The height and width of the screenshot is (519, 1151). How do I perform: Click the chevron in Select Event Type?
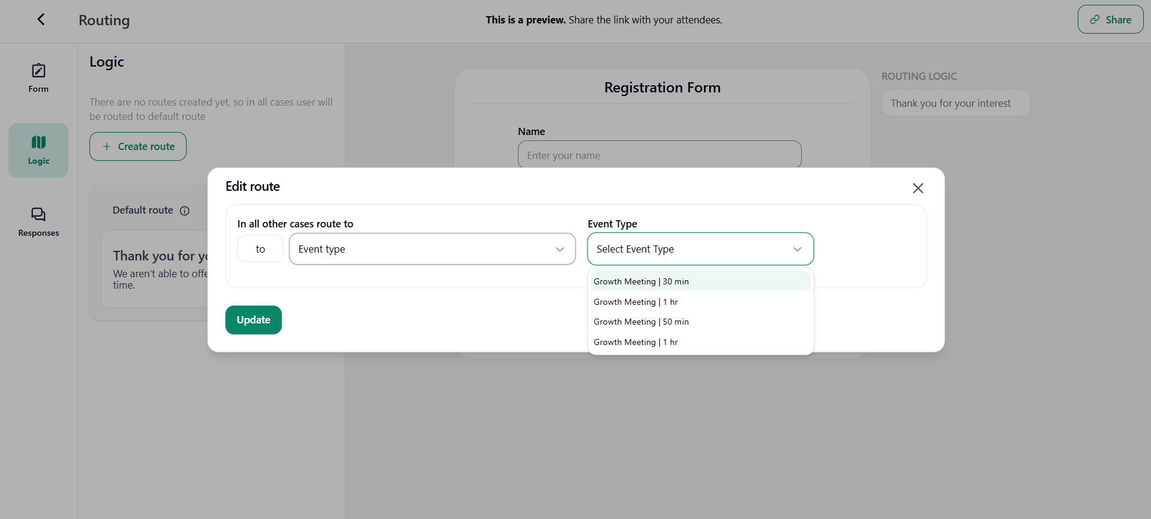797,249
